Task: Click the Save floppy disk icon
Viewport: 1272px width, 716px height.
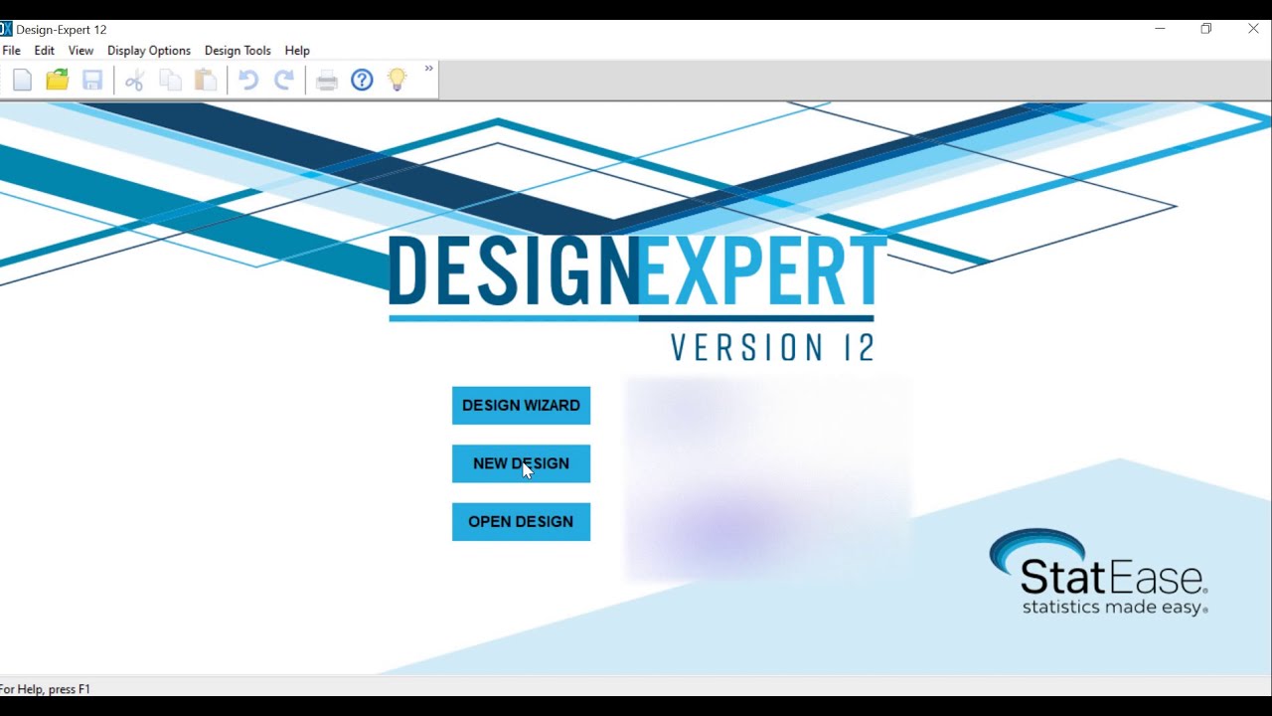Action: tap(92, 81)
